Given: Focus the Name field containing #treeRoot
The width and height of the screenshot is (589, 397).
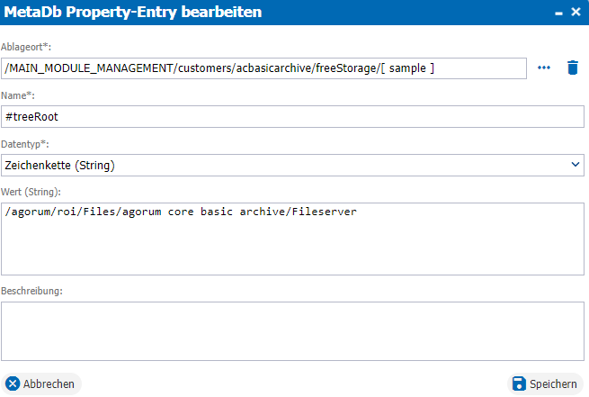Looking at the screenshot, I should (x=292, y=116).
